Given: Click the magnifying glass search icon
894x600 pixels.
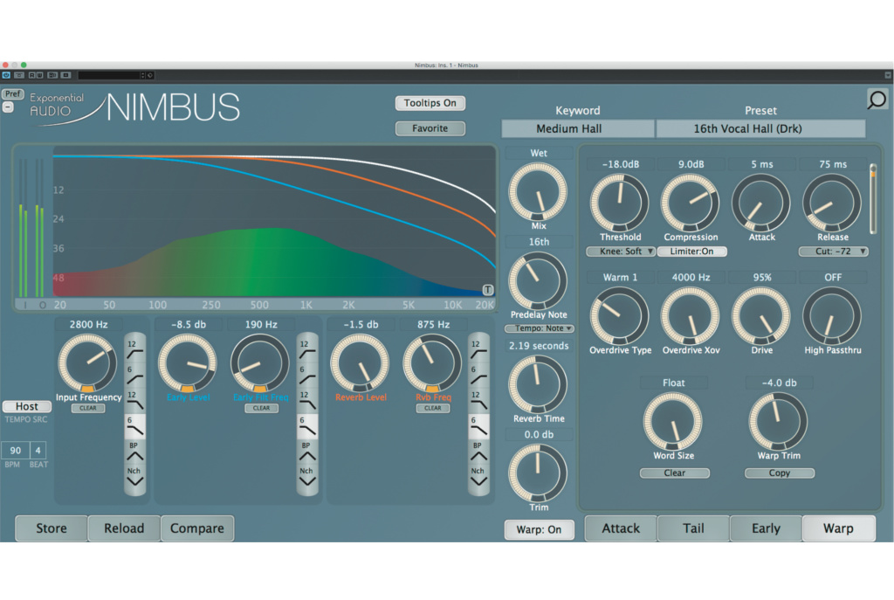Looking at the screenshot, I should (x=877, y=100).
